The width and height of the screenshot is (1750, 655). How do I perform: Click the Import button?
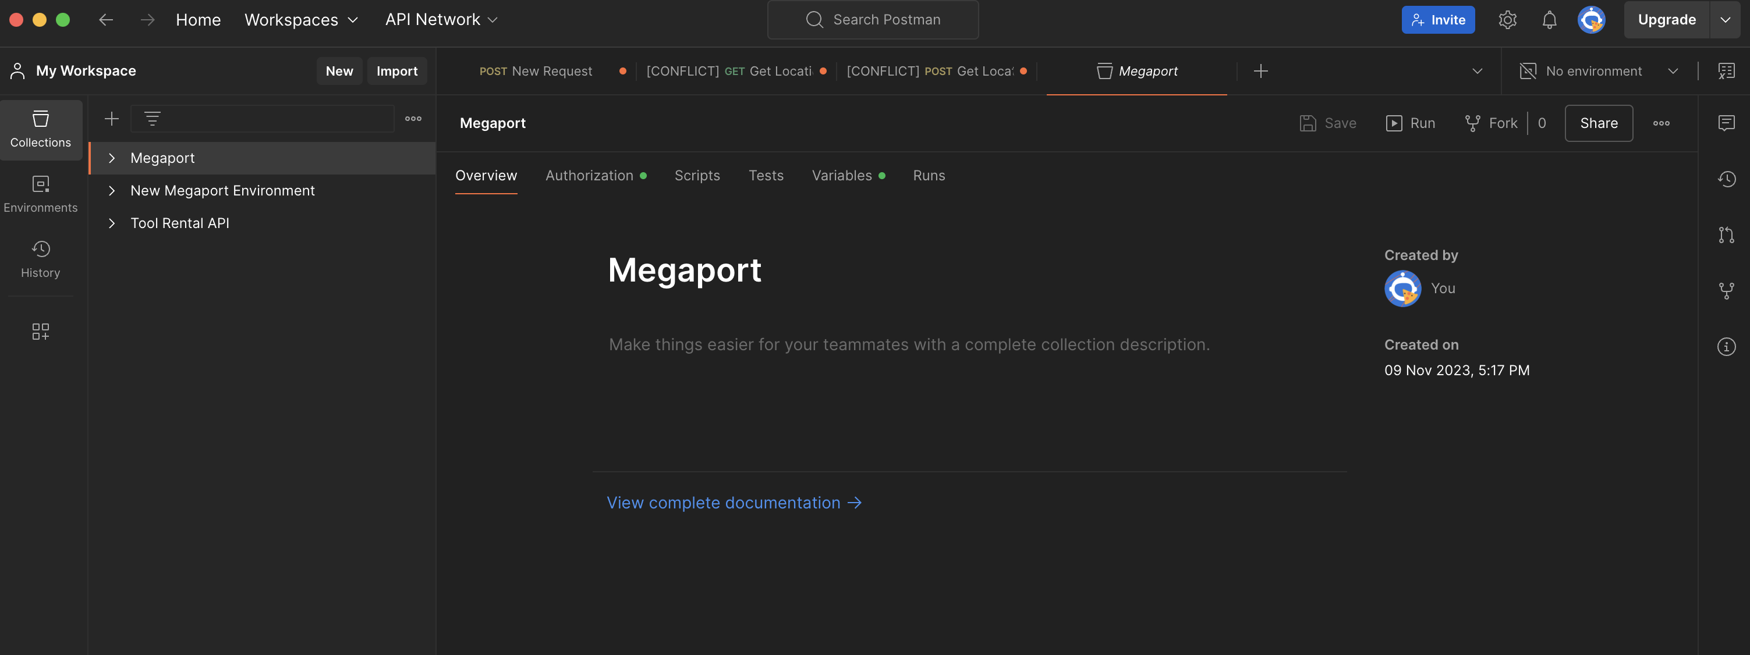[x=396, y=72]
